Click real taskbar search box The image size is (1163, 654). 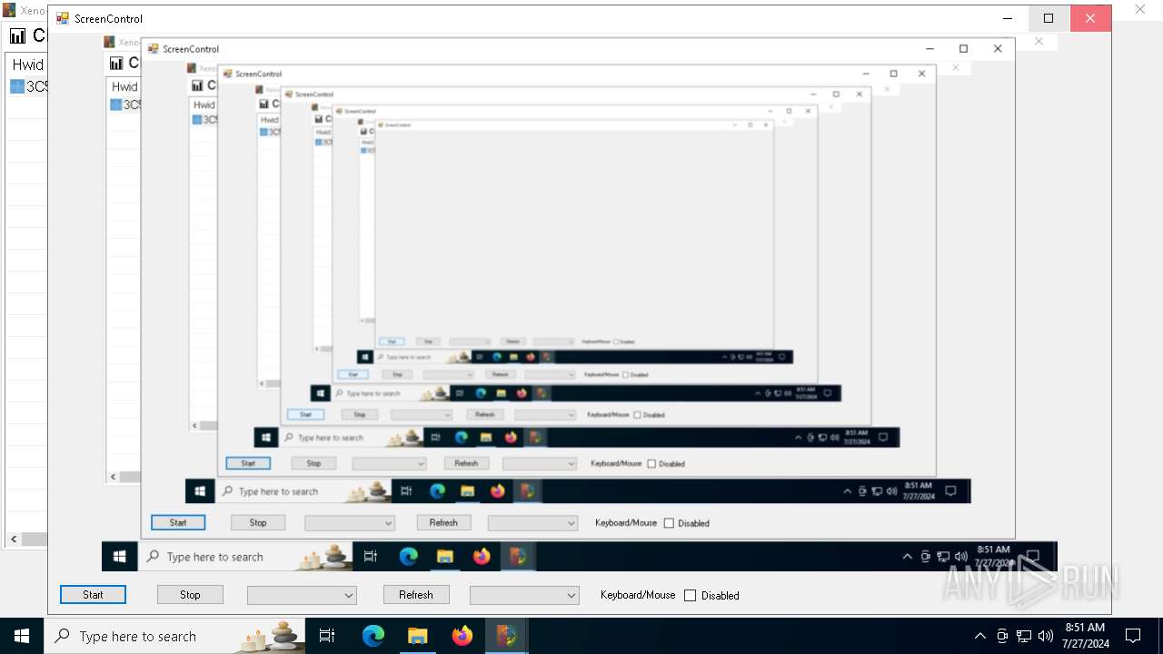coord(174,636)
